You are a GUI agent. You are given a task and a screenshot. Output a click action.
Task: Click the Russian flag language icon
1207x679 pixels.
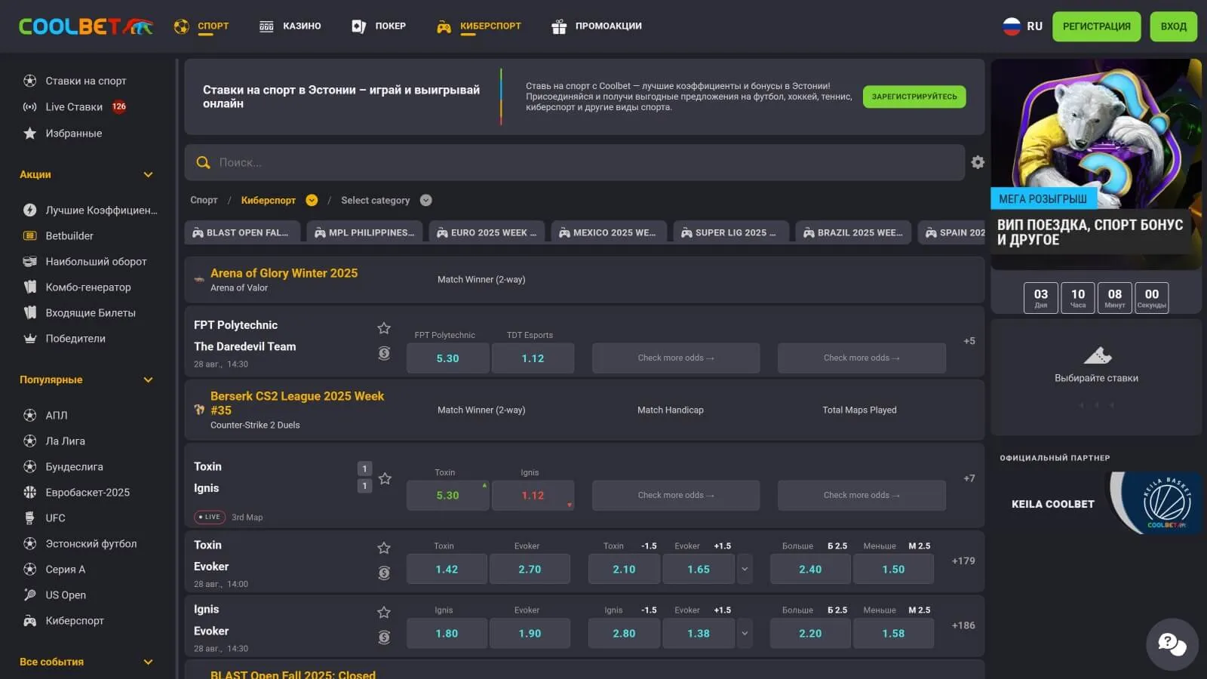1012,26
